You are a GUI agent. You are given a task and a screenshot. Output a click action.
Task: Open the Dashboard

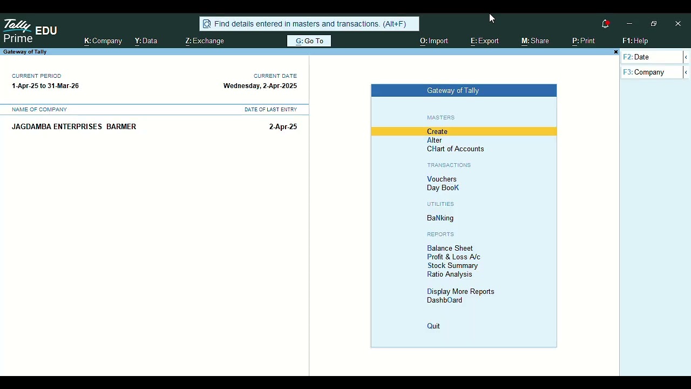coord(445,300)
